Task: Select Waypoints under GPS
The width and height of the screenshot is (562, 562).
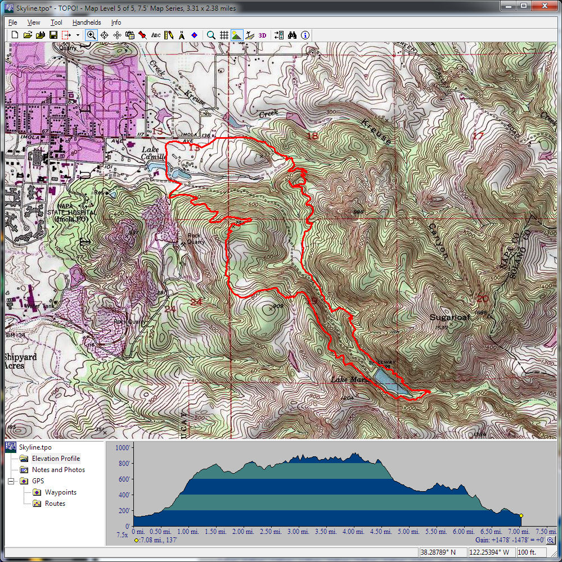Action: pyautogui.click(x=61, y=492)
